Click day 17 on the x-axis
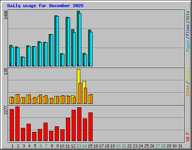The width and height of the screenshot is (192, 150). [x=101, y=146]
